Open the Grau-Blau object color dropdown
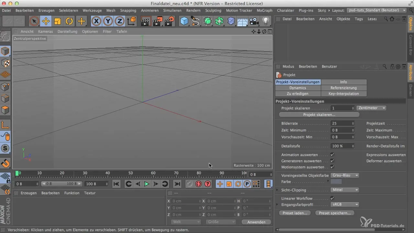 click(x=344, y=175)
